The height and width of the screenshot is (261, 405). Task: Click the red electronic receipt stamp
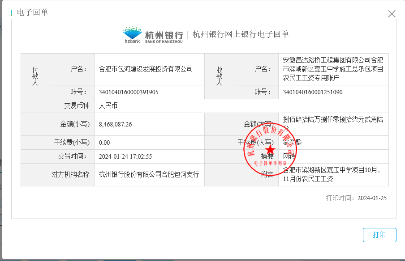coord(270,150)
